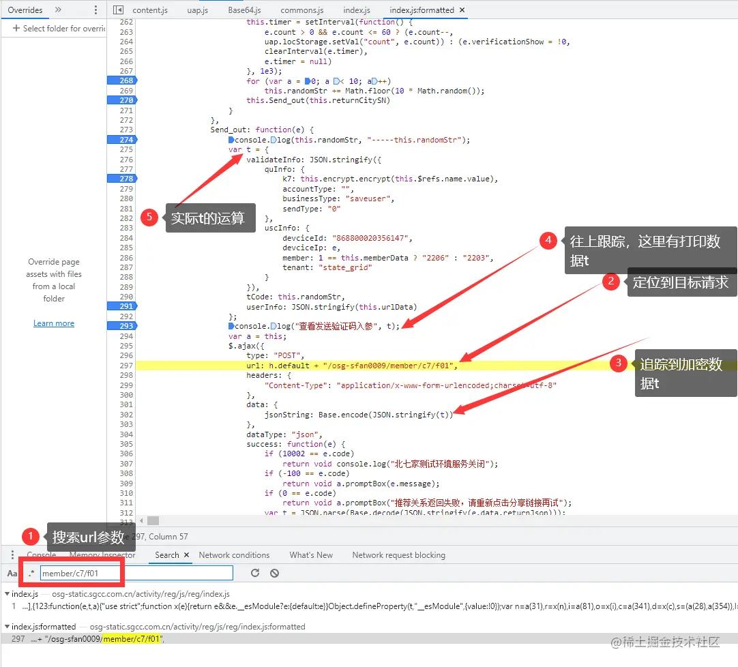Click the dataType: "json" code line
Viewport: 738px width, 667px height.
pyautogui.click(x=284, y=434)
